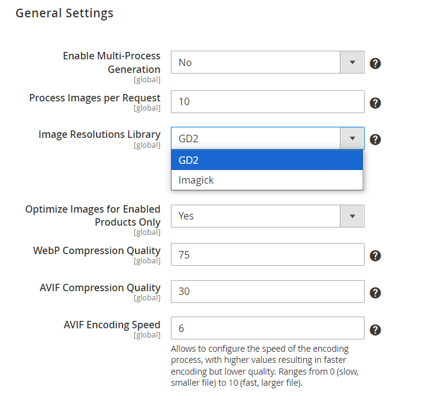Click the Enable Multi-Process Generation label
The image size is (424, 400).
111,62
